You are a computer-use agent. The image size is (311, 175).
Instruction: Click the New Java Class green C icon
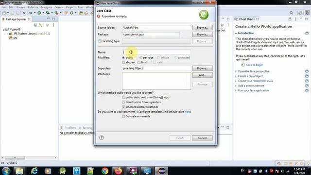tap(71, 13)
